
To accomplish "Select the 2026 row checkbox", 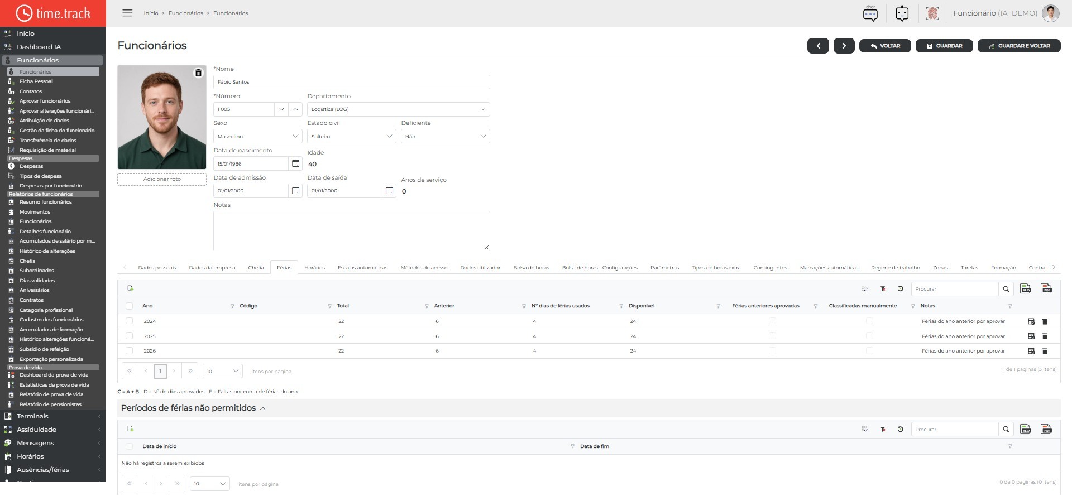I will pyautogui.click(x=130, y=351).
